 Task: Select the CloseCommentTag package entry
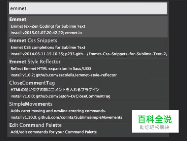tap(32, 83)
